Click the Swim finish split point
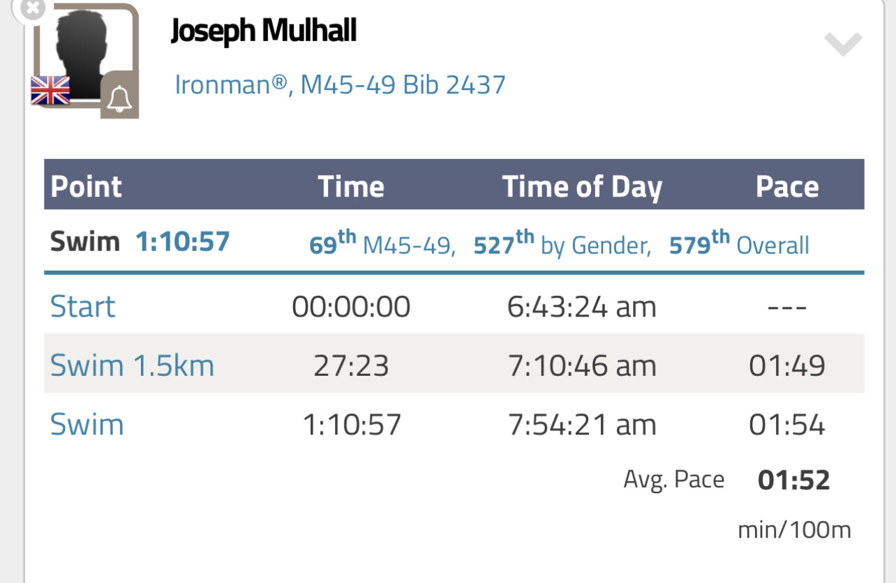Viewport: 896px width, 583px height. (87, 425)
